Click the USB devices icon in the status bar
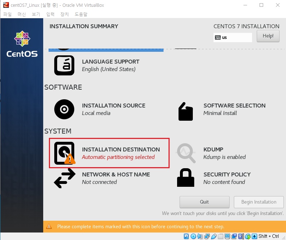 pos(214,236)
